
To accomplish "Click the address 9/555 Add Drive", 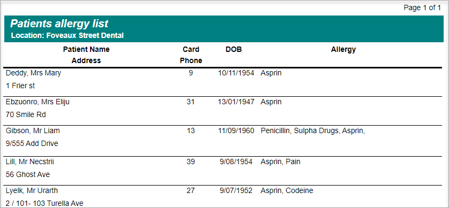I will 32,143.
